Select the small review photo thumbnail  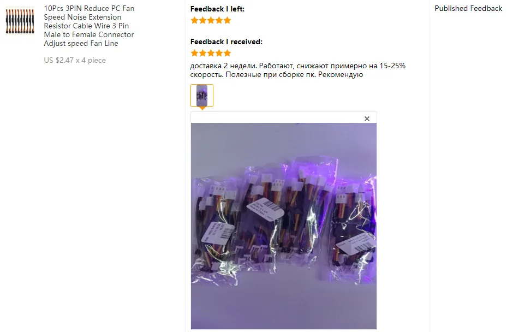(202, 96)
